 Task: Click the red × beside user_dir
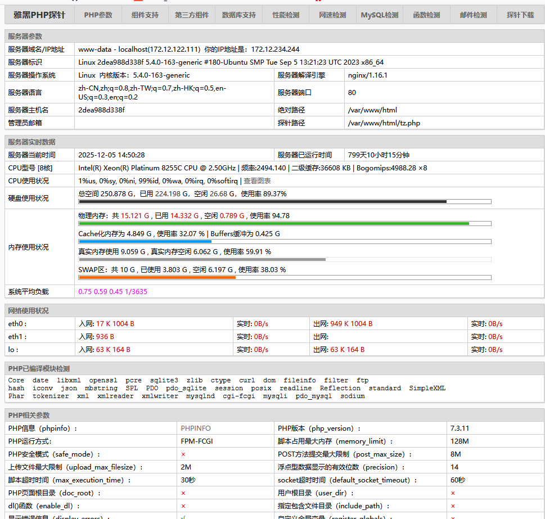tap(453, 493)
